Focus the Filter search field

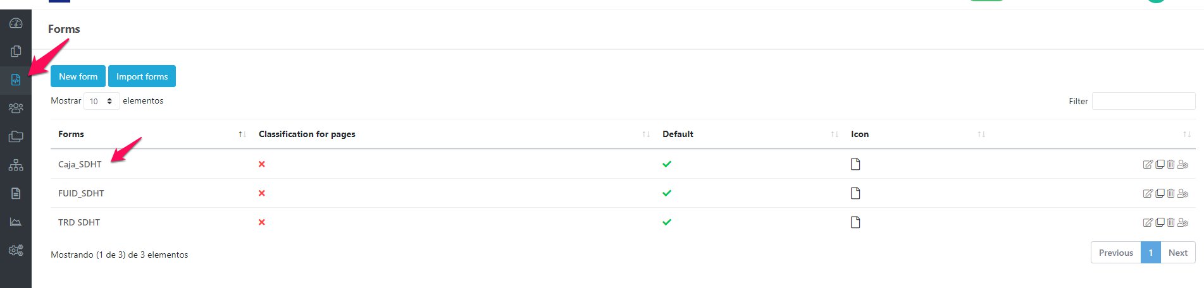[1143, 101]
